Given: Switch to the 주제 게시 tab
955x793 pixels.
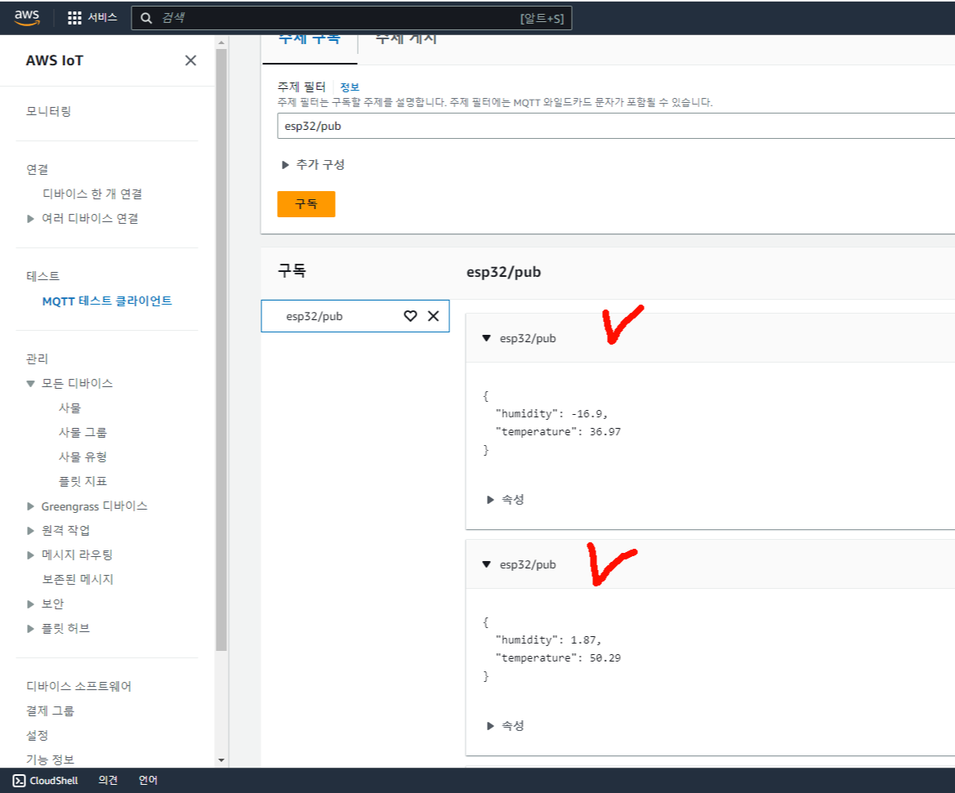Looking at the screenshot, I should click(406, 40).
